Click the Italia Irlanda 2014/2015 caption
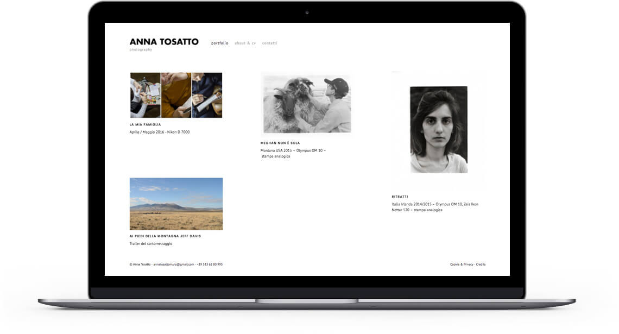The width and height of the screenshot is (619, 334). pos(434,207)
